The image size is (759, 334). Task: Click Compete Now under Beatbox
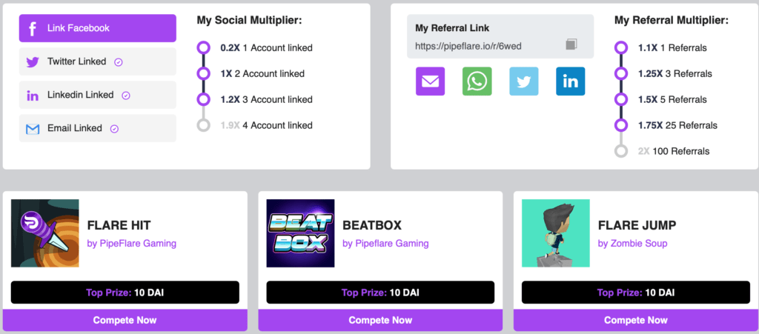click(x=380, y=321)
